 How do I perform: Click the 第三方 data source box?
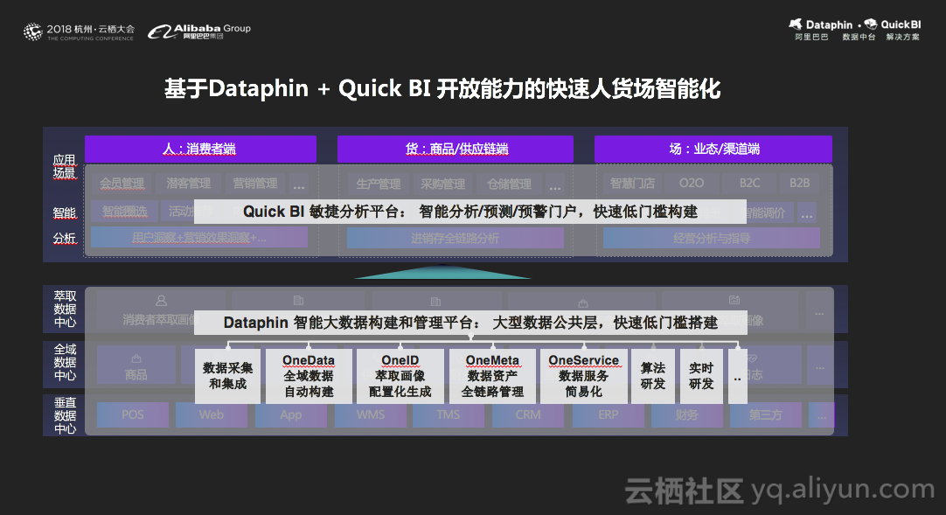[766, 415]
